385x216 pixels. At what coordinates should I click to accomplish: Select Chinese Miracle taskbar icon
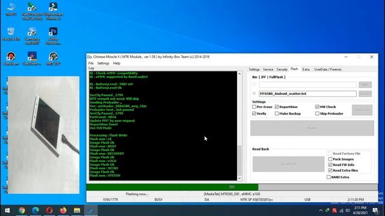click(91, 211)
